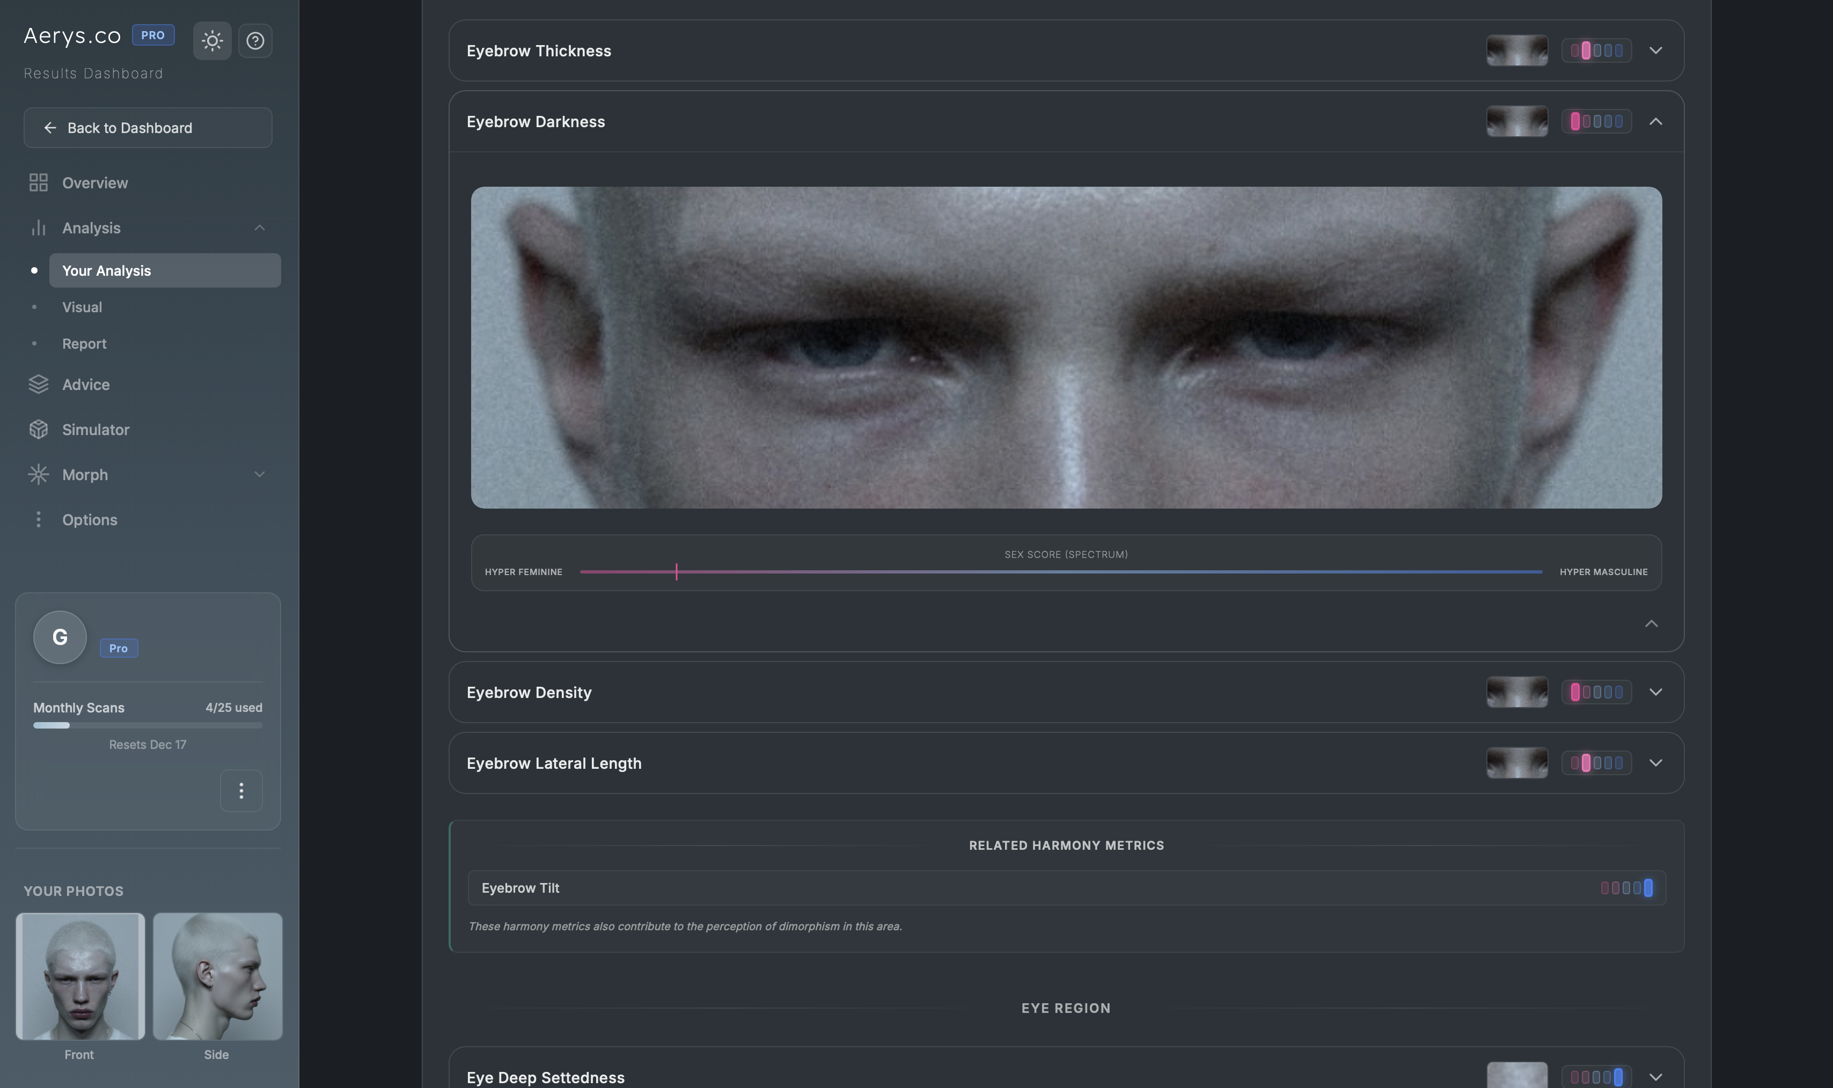This screenshot has width=1833, height=1088.
Task: Open the help question mark icon
Action: [x=255, y=40]
